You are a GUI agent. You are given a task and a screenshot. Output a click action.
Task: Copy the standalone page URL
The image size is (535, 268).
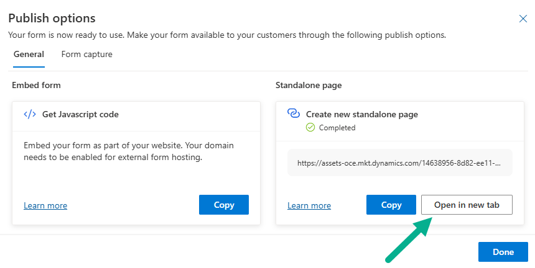tap(391, 205)
